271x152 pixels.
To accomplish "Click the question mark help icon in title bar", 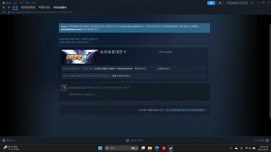I will [x=227, y=3].
